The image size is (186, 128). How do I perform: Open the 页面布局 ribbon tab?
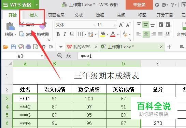(x=56, y=15)
